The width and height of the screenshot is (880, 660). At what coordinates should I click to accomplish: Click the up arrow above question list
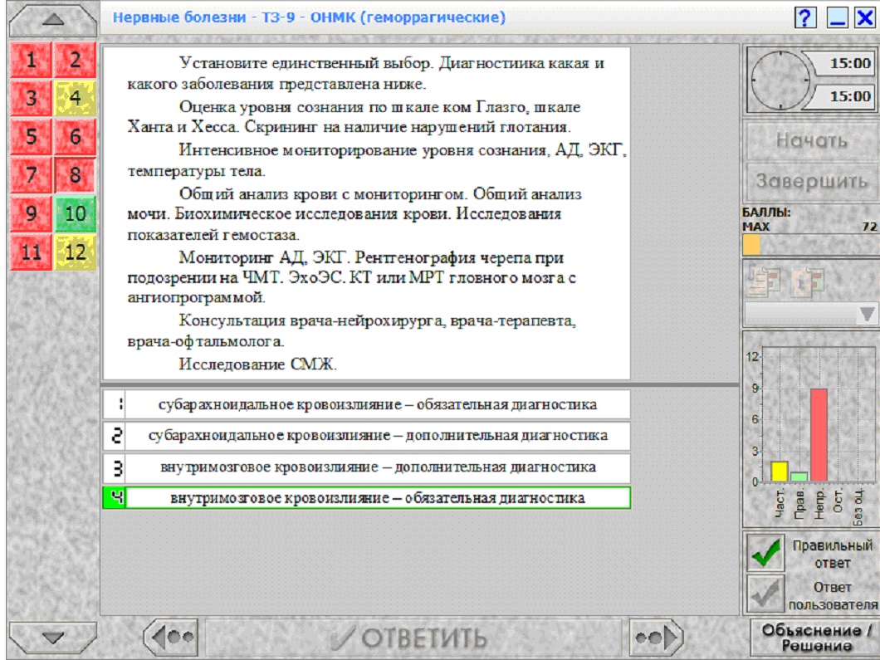coord(53,20)
